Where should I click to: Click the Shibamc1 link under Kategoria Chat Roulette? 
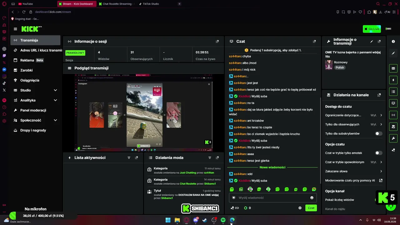tap(210, 184)
